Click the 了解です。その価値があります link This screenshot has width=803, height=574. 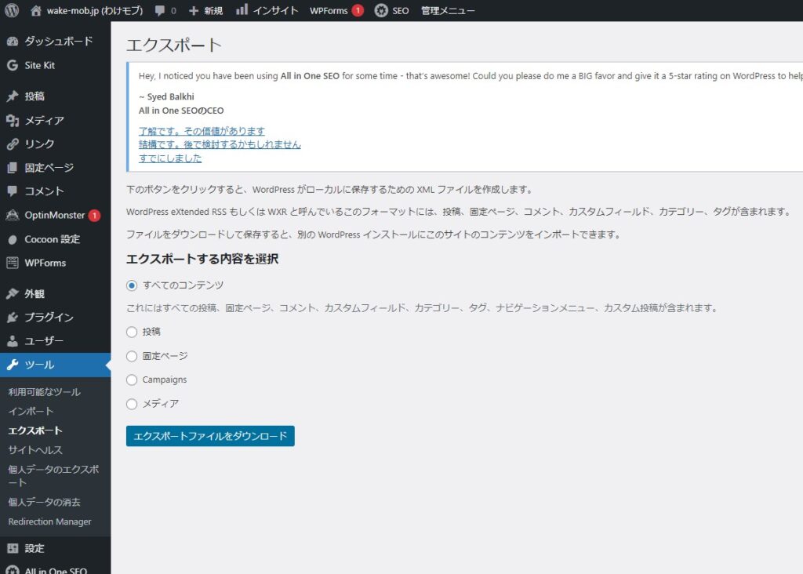click(202, 131)
